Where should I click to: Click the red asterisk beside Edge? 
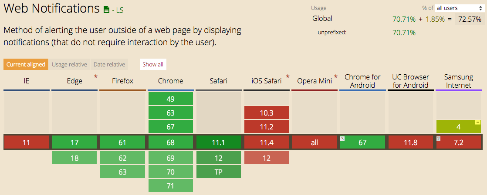pyautogui.click(x=96, y=77)
